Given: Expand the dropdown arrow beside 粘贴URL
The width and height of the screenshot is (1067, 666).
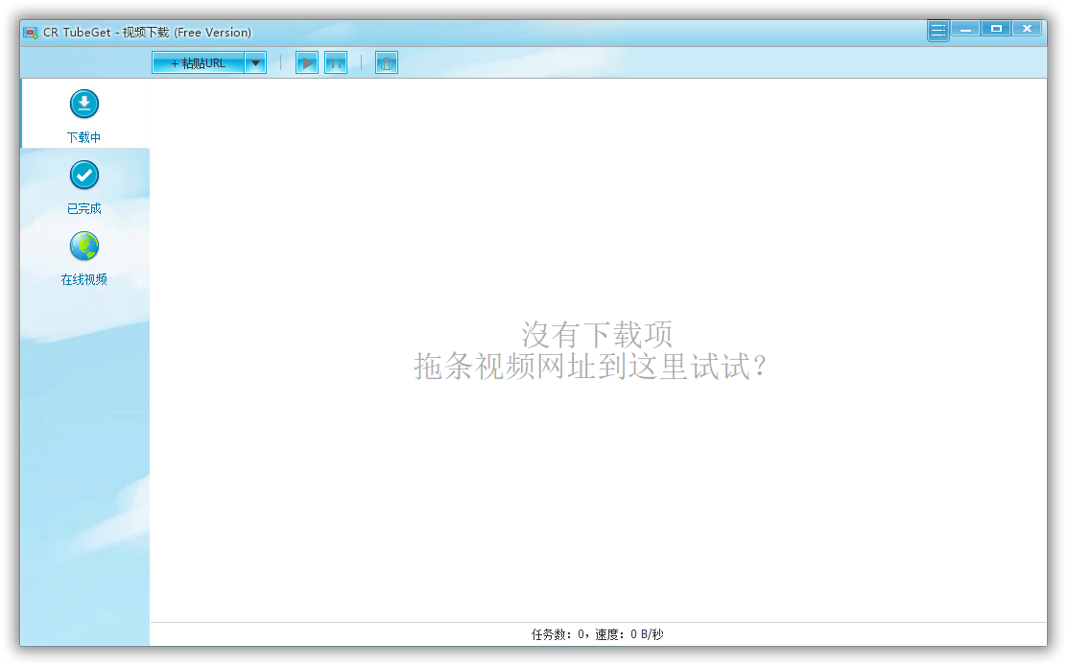Looking at the screenshot, I should 255,63.
